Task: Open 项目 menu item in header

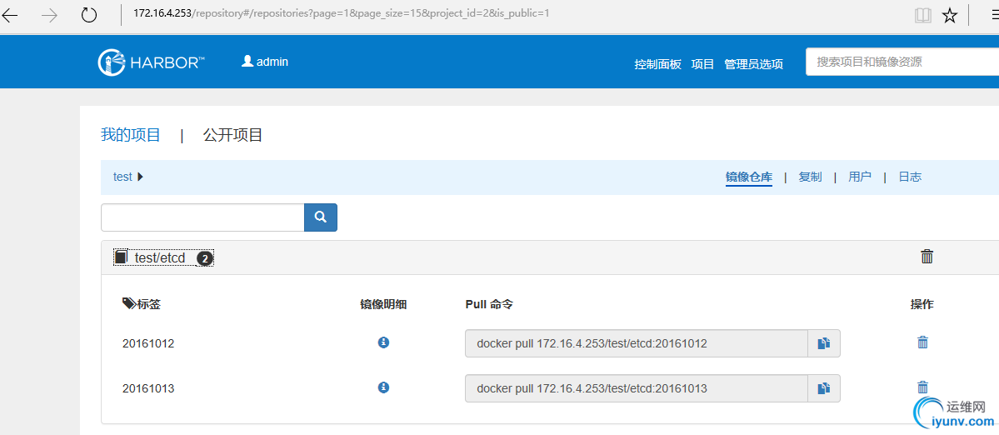Action: pyautogui.click(x=702, y=64)
